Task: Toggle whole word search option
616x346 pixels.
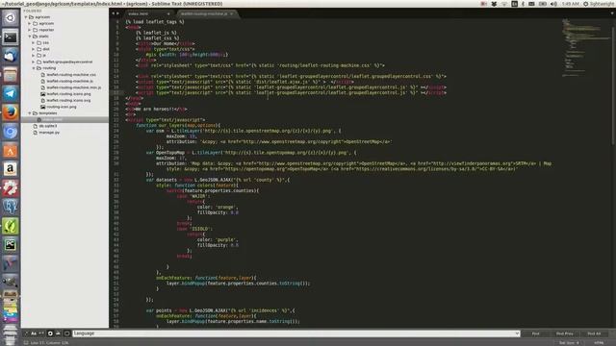Action: [x=41, y=334]
